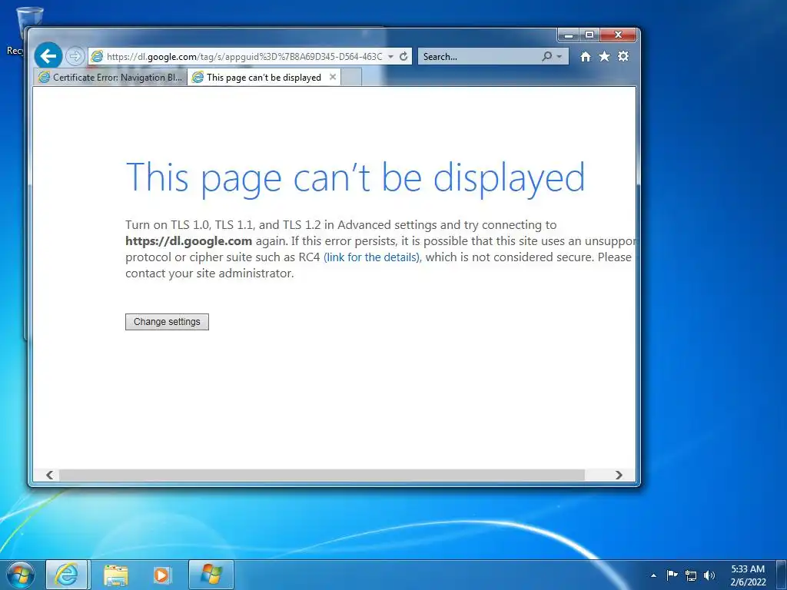Image resolution: width=787 pixels, height=590 pixels.
Task: Open the link for the details
Action: coord(372,257)
